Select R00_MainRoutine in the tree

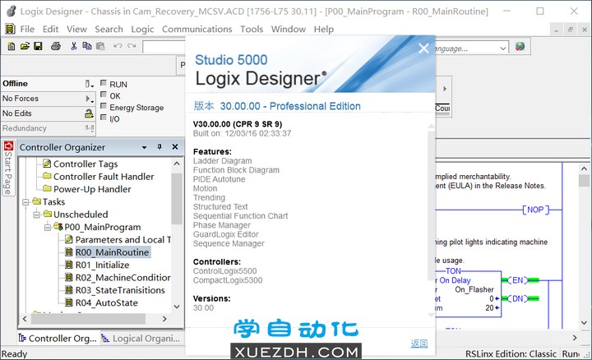[112, 252]
